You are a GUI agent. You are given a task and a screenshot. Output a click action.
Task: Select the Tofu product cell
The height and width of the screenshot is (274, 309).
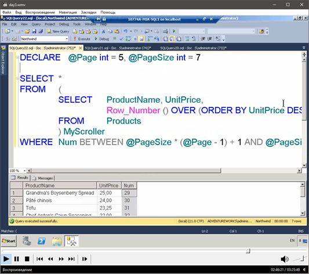coord(60,208)
